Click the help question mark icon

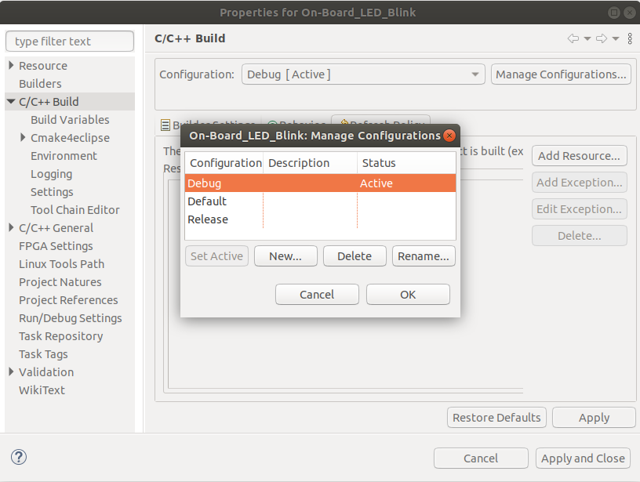pyautogui.click(x=20, y=458)
